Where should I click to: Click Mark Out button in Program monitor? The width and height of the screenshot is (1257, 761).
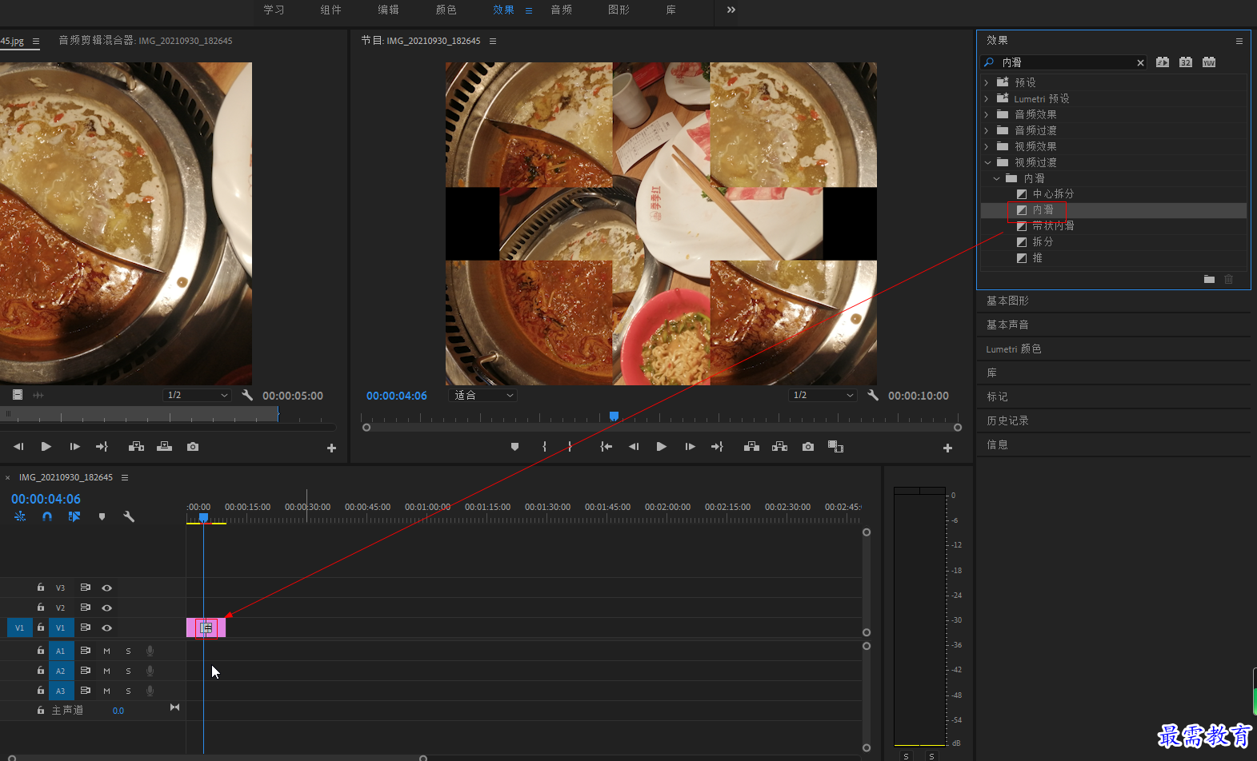pyautogui.click(x=570, y=447)
